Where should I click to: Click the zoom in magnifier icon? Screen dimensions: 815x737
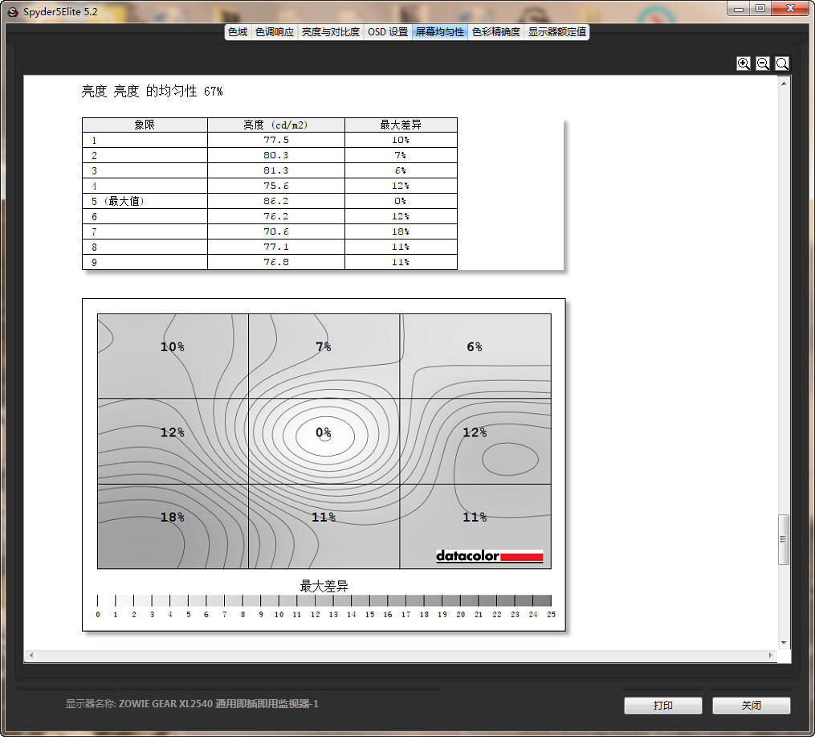(744, 63)
